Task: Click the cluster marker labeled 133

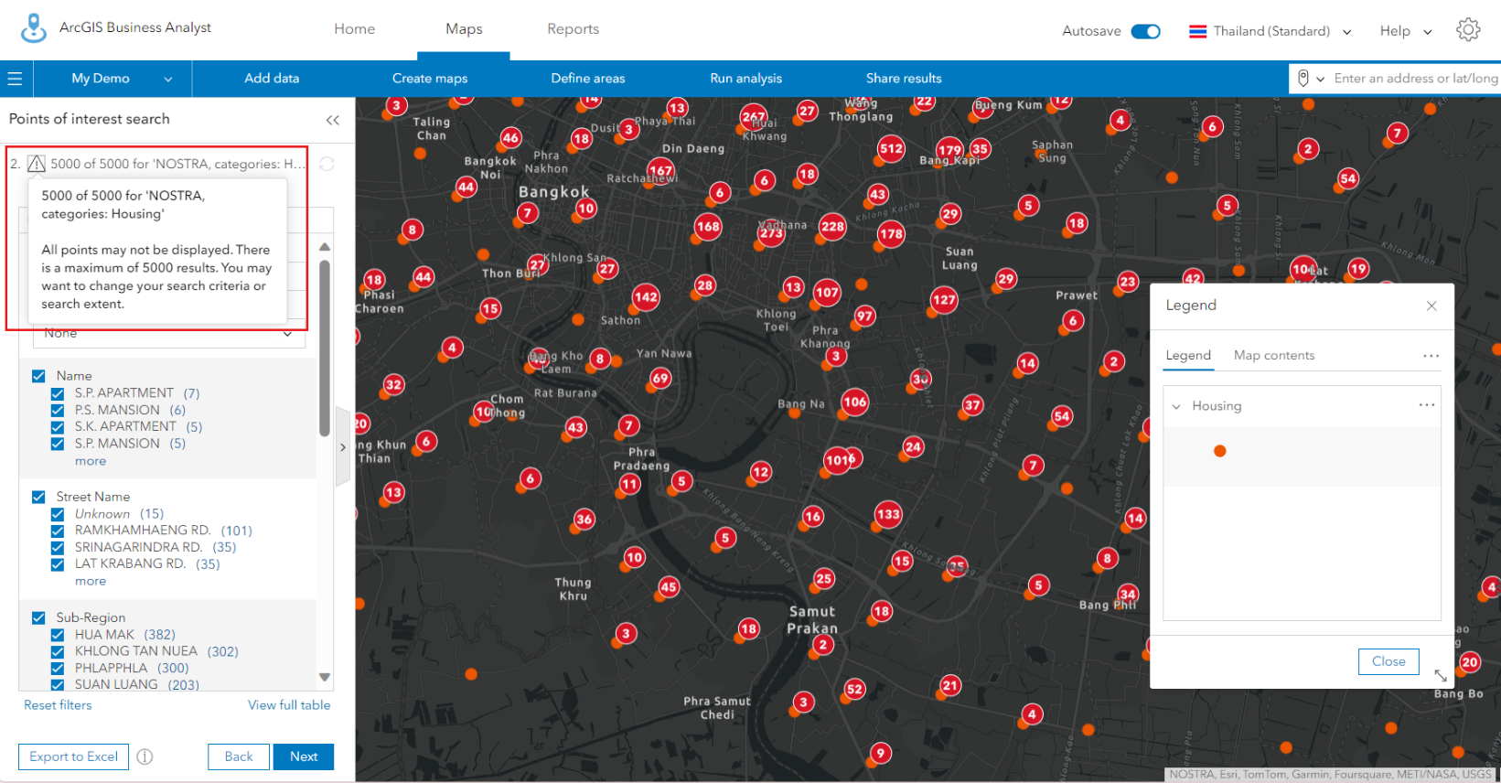Action: click(888, 514)
